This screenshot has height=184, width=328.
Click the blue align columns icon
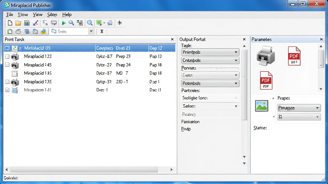[x=110, y=23]
